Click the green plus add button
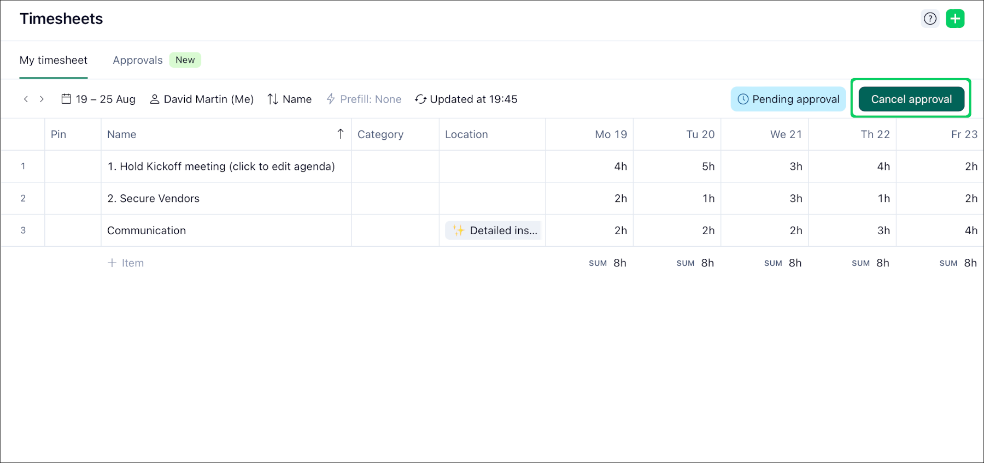The image size is (984, 463). 955,19
